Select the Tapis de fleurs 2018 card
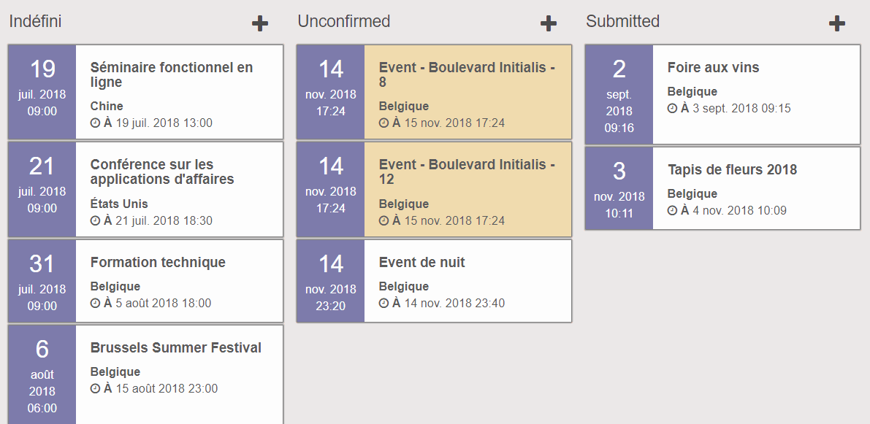 tap(722, 188)
